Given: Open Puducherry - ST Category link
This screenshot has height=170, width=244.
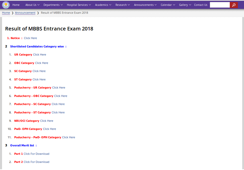Looking at the screenshot, I should pyautogui.click(x=58, y=113).
